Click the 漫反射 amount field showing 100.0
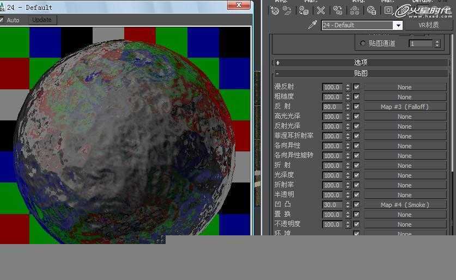The height and width of the screenshot is (280, 456). point(332,87)
